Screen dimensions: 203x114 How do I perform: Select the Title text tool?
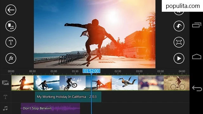pos(11,42)
